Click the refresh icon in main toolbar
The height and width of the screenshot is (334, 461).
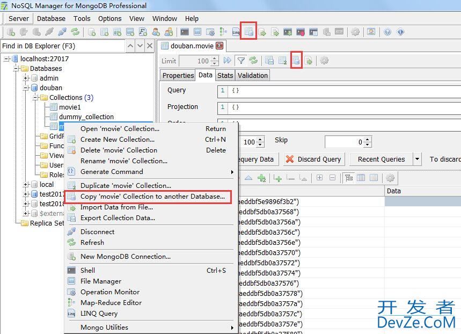[x=75, y=32]
